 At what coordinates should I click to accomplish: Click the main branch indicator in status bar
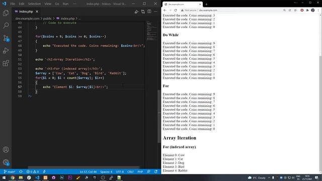coord(10,171)
